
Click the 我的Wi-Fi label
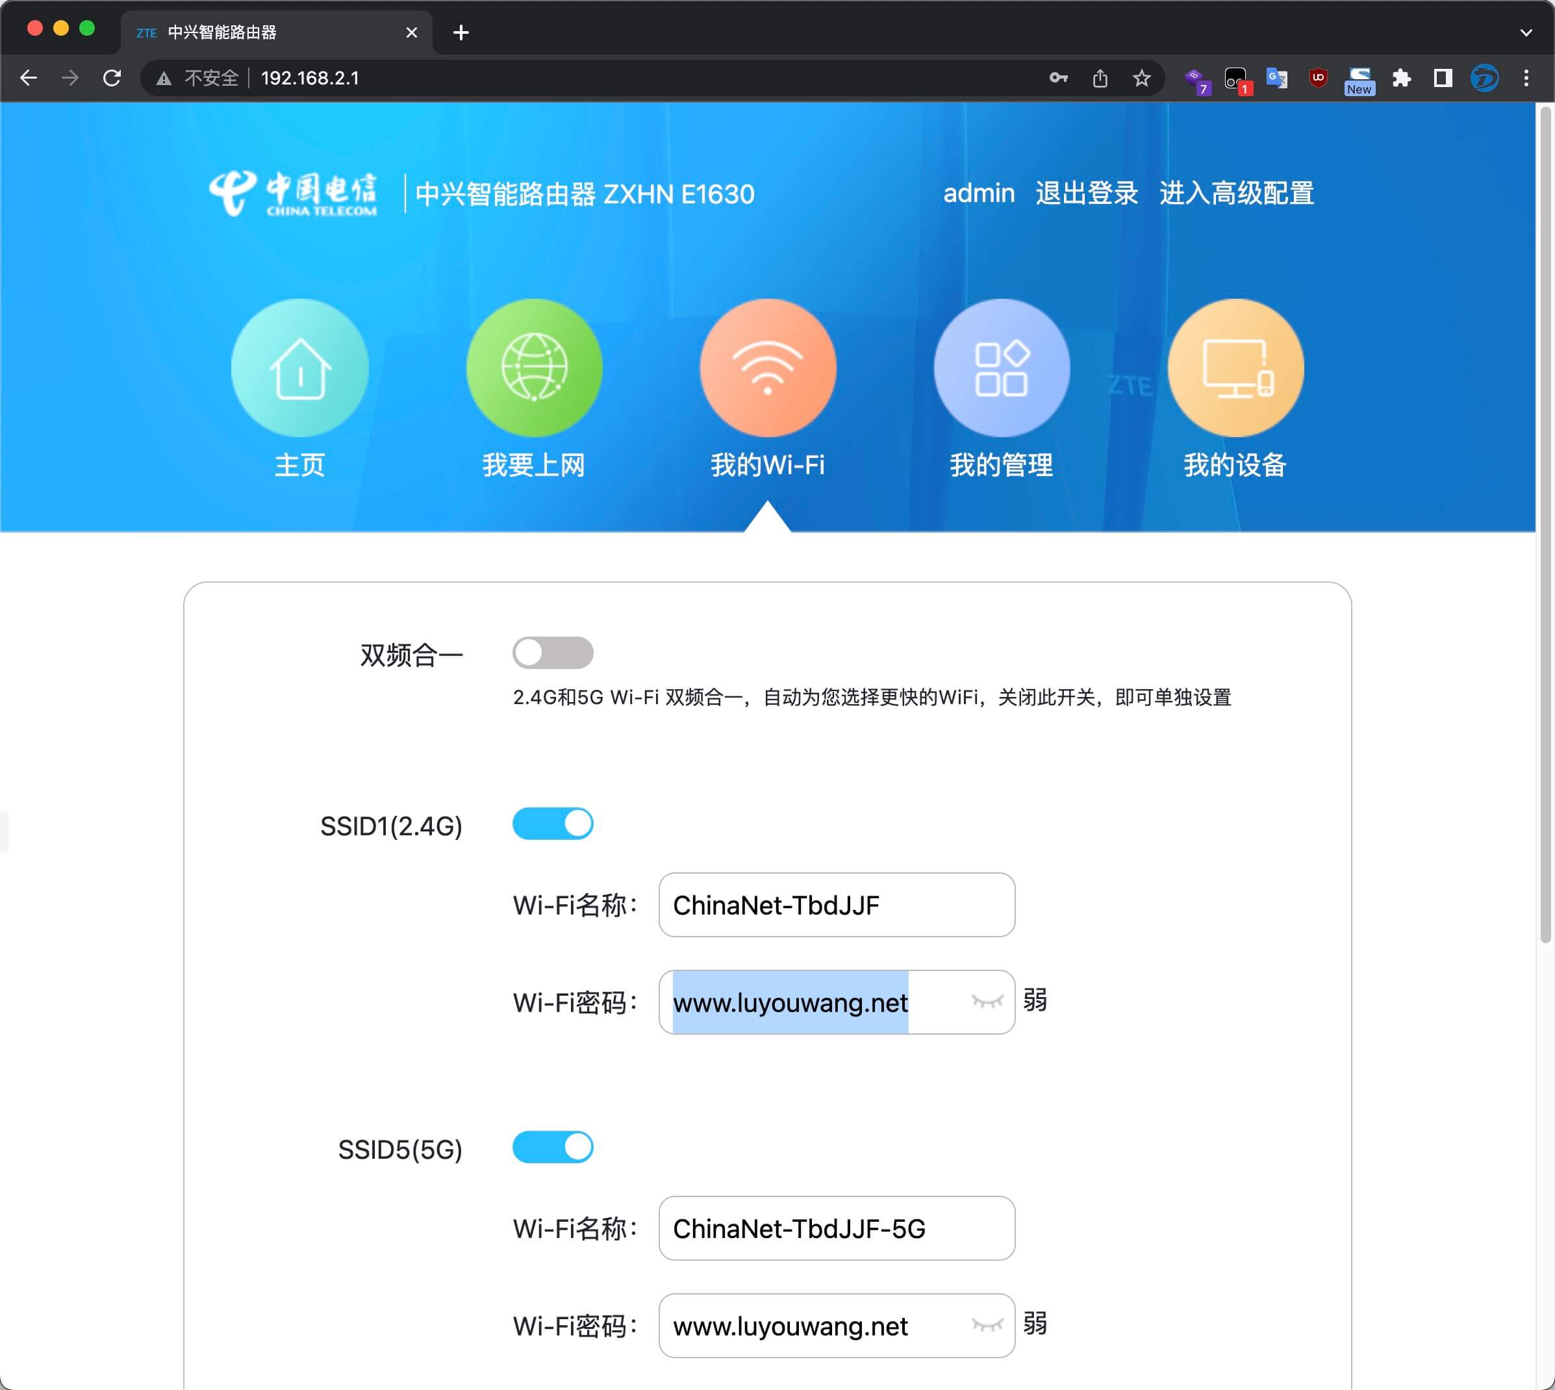click(x=768, y=464)
